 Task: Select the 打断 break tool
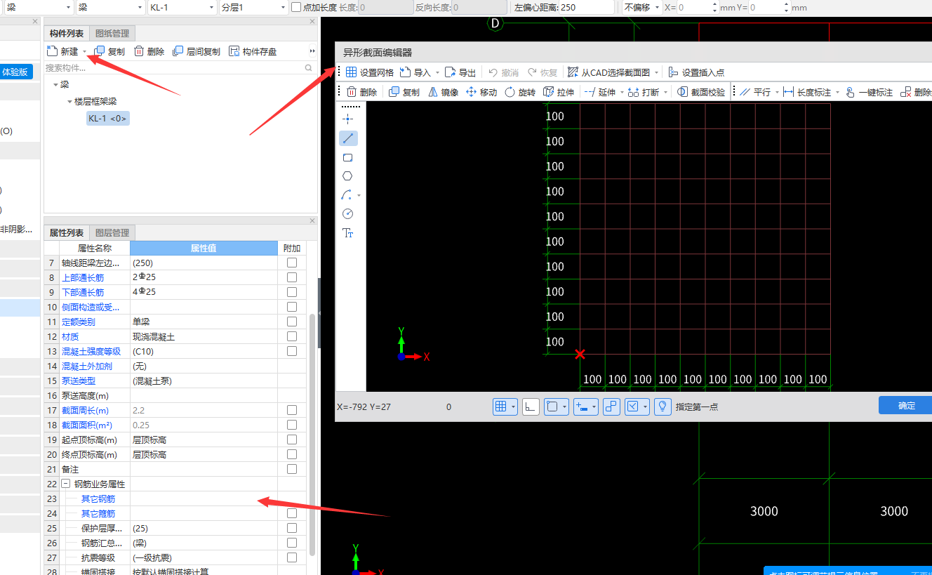[x=644, y=92]
